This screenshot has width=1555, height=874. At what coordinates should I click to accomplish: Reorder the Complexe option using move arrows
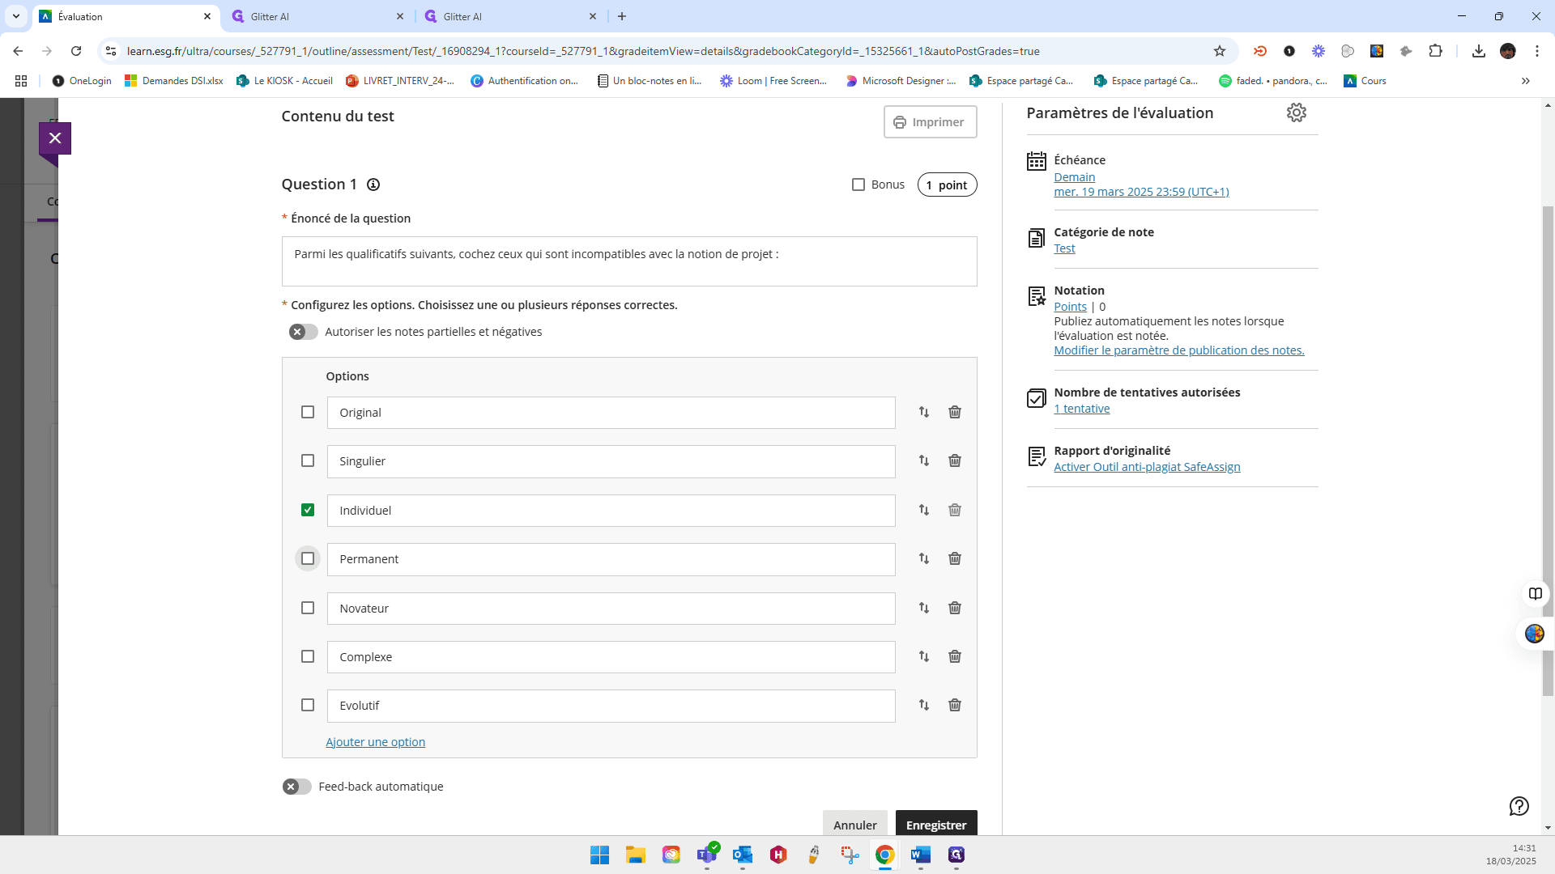point(924,656)
